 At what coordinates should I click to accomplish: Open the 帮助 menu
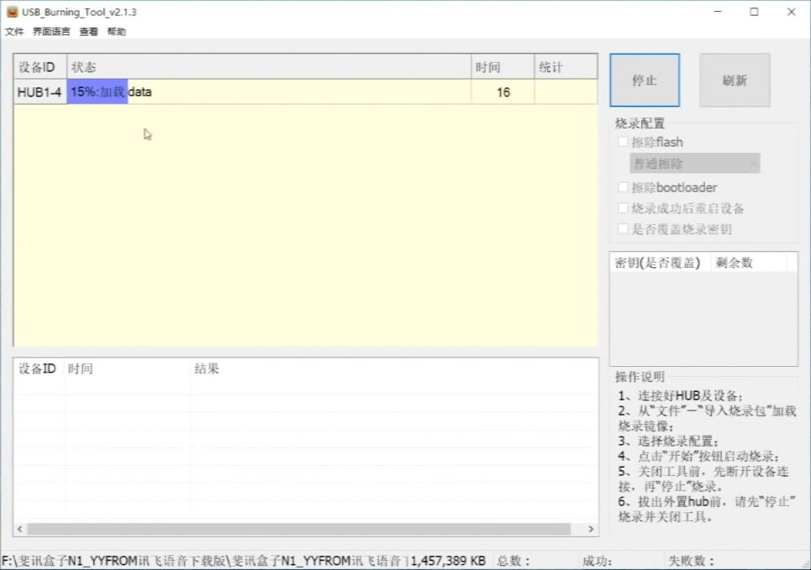point(116,32)
